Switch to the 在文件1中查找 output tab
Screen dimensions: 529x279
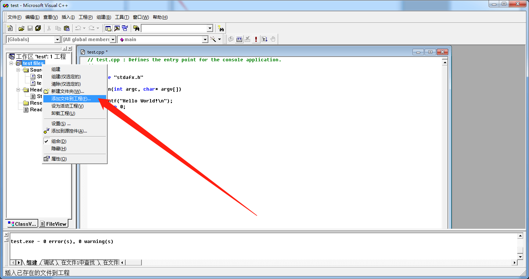[78, 262]
